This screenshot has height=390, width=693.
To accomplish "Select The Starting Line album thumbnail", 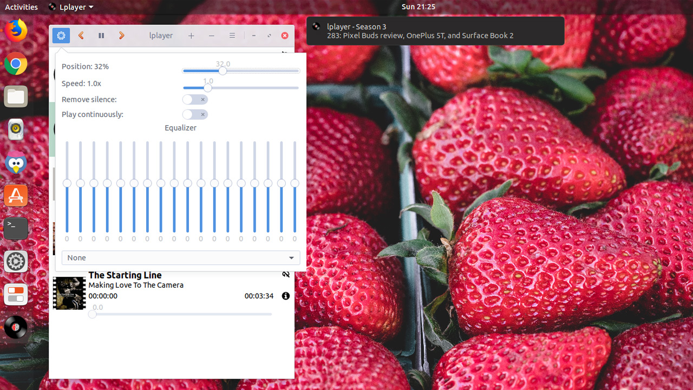I will click(69, 293).
